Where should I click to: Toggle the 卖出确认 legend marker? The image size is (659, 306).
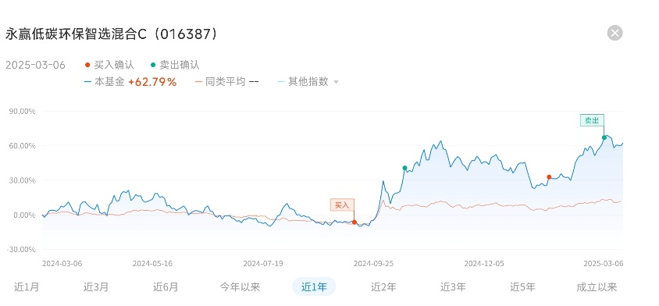175,65
